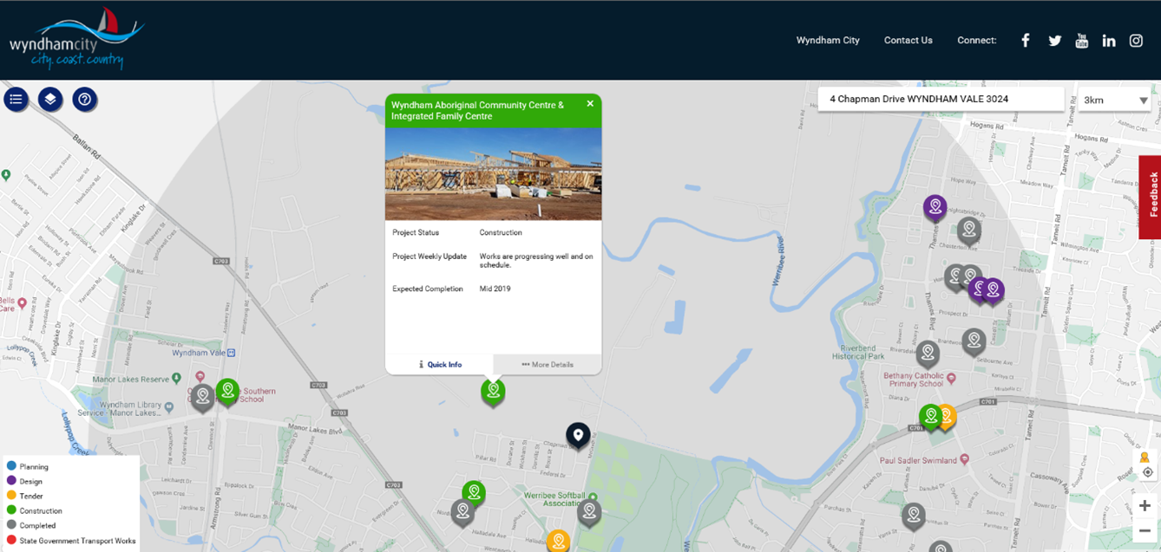Viewport: 1161px width, 552px height.
Task: Select the green marker beside Southern School
Action: point(227,392)
